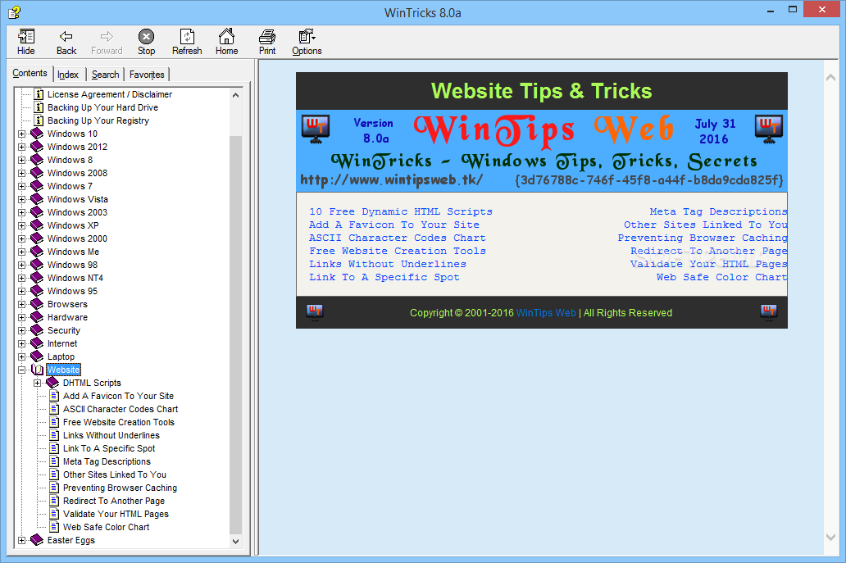The image size is (846, 563).
Task: Open 10 Free Dynamic HTML Scripts link
Action: point(400,211)
